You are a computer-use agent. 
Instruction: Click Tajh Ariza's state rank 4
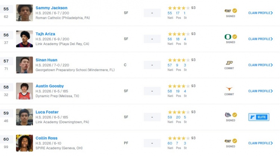(x=185, y=39)
